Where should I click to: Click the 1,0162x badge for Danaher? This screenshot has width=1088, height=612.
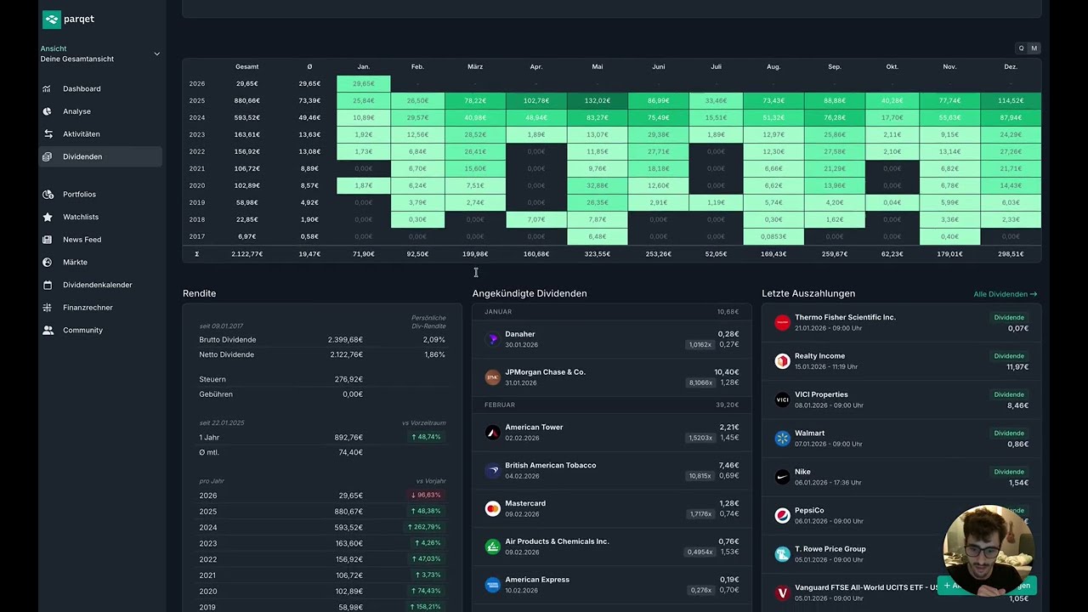click(x=700, y=345)
